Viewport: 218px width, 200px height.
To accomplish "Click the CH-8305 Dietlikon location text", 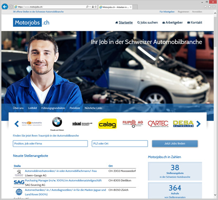I will coord(120,181).
